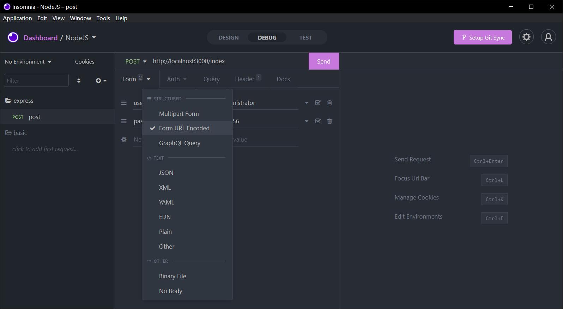Delete the username form row via trash icon

click(329, 103)
